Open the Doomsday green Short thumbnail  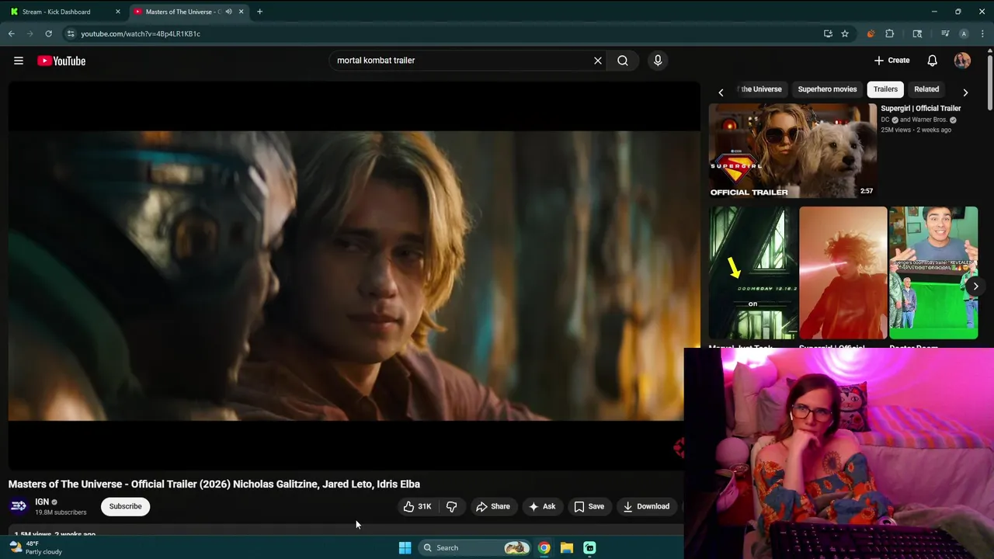click(x=752, y=273)
